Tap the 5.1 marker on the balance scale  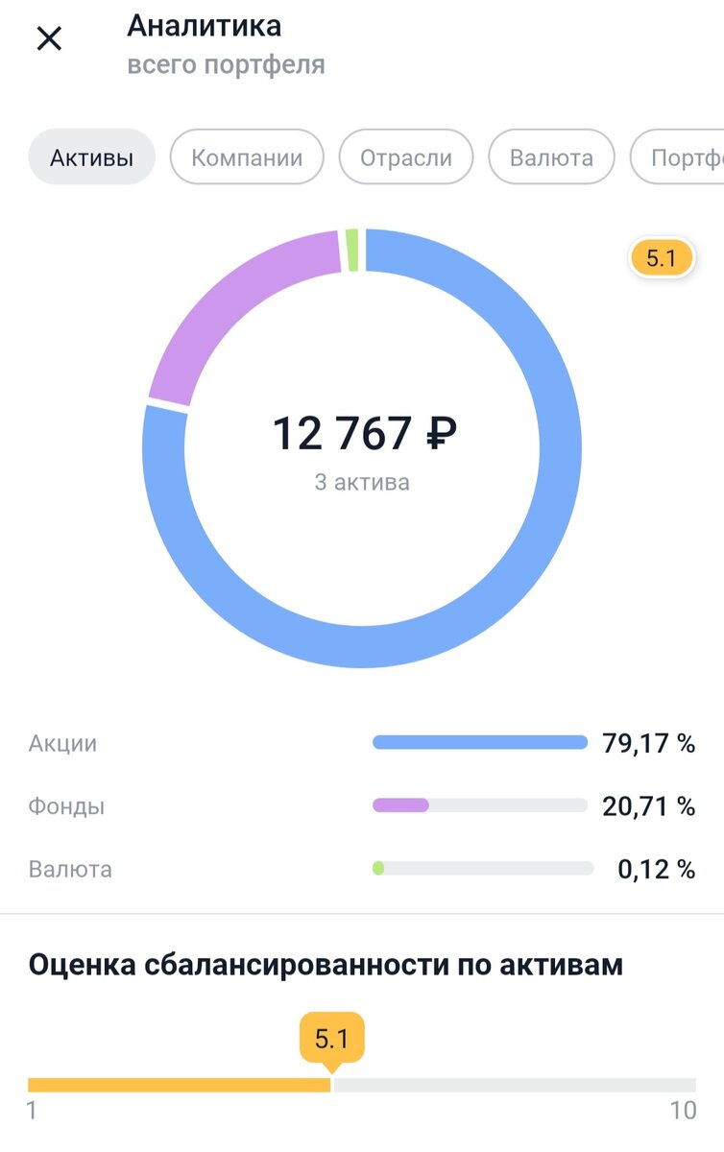pyautogui.click(x=331, y=1038)
